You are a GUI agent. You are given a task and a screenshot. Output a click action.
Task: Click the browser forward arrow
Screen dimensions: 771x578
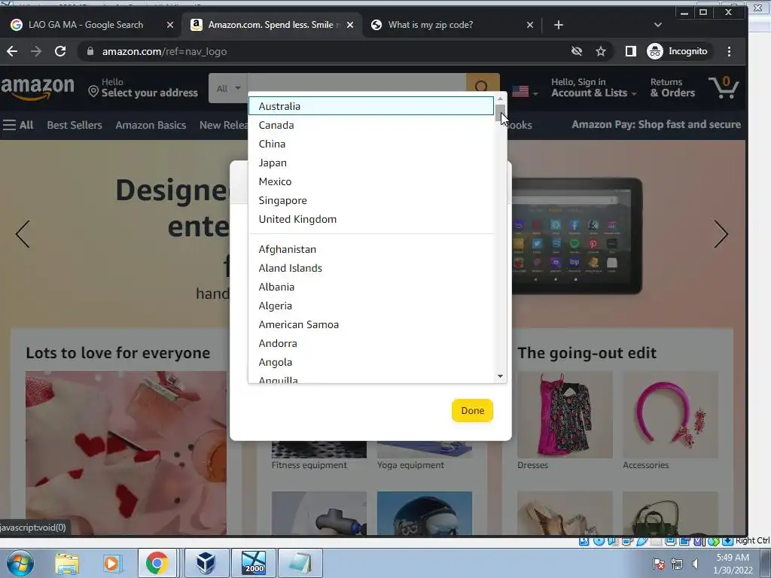[x=36, y=51]
